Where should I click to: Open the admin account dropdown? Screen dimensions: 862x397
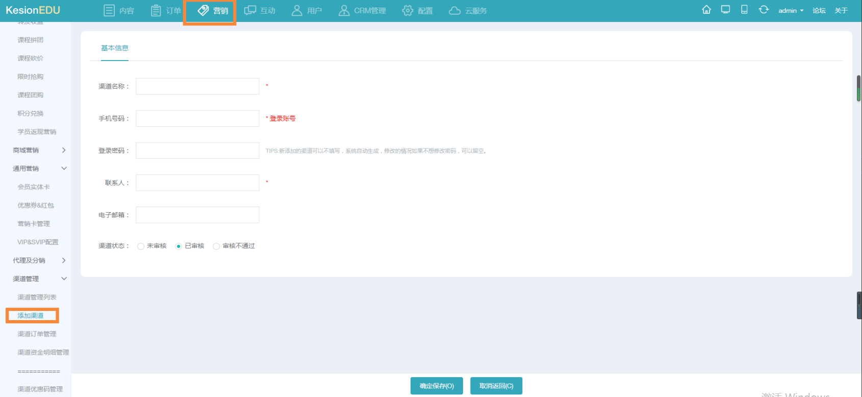coord(791,11)
